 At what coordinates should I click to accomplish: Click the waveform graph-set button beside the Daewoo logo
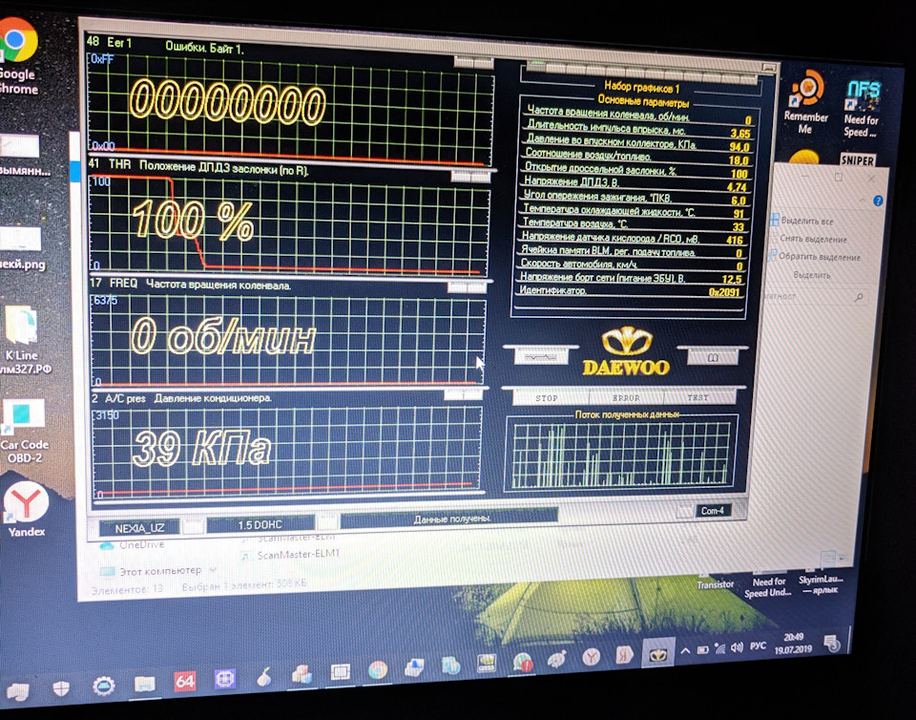[x=541, y=356]
